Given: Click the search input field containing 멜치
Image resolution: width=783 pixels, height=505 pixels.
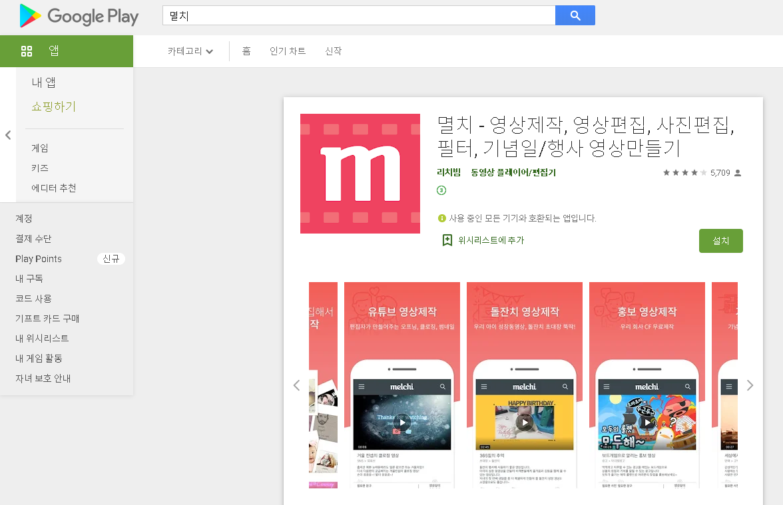Looking at the screenshot, I should point(359,15).
